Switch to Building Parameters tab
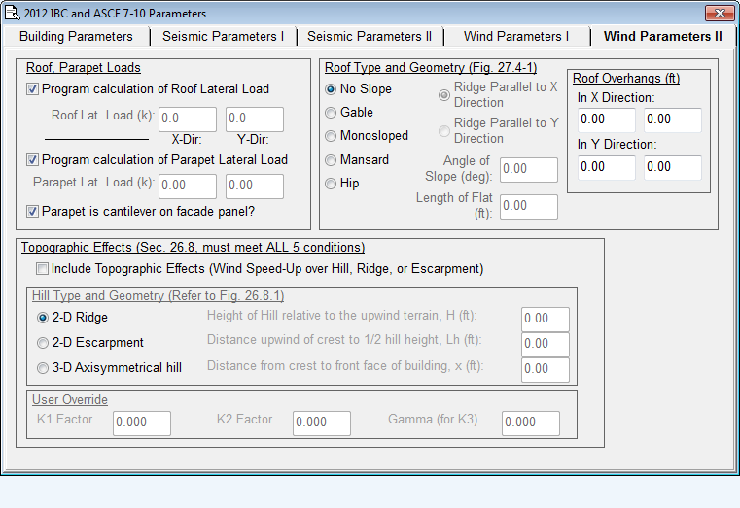The height and width of the screenshot is (508, 740). point(76,37)
